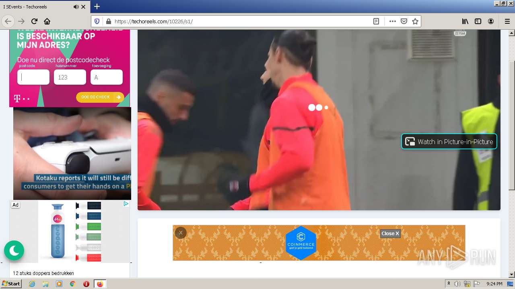Click the 9:24 PM clock
Viewport: 515px width, 289px height.
click(x=494, y=284)
